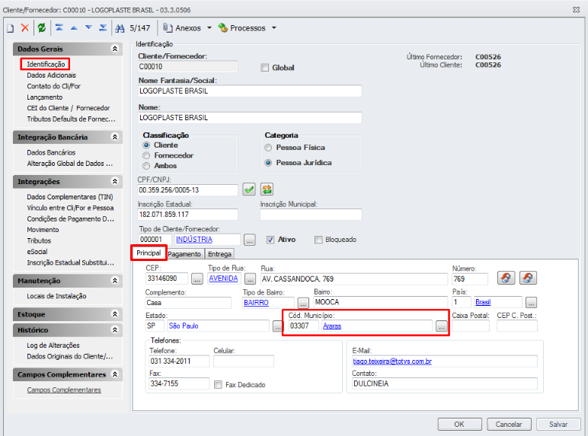
Task: Go to last record arrow icon
Action: coord(103,27)
